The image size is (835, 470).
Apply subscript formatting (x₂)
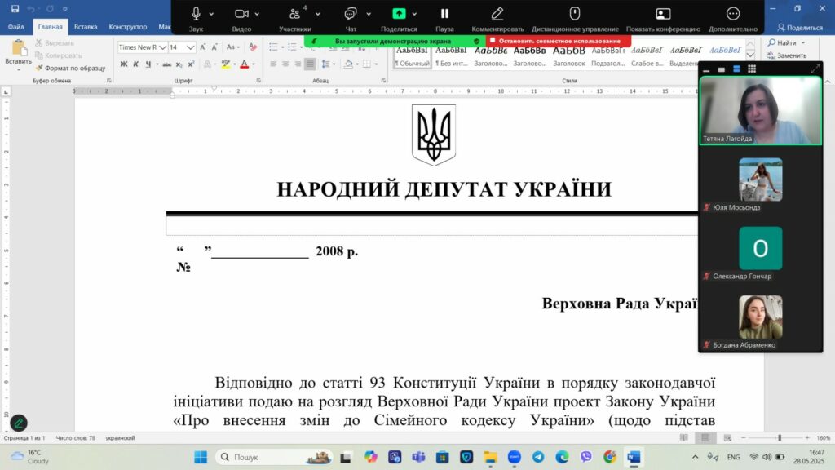pos(179,64)
